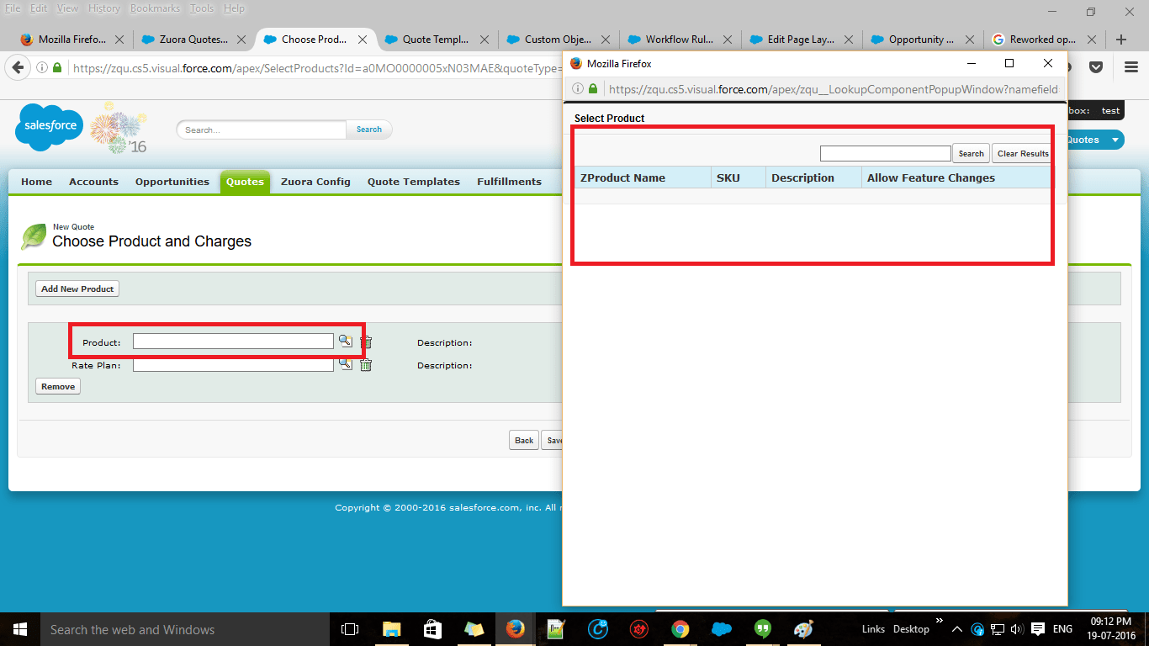Click the trash icon next to Rate Plan field
This screenshot has height=646, width=1149.
click(x=365, y=364)
